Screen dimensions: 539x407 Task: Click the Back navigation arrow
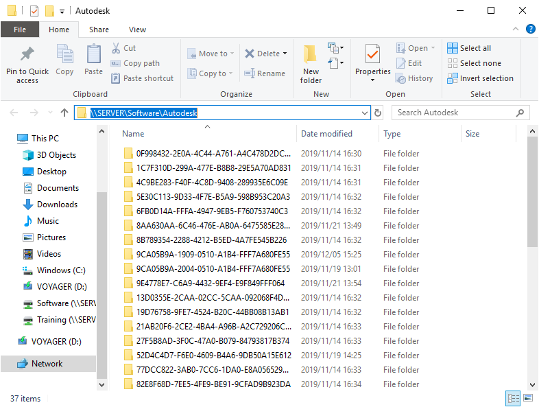click(x=14, y=113)
